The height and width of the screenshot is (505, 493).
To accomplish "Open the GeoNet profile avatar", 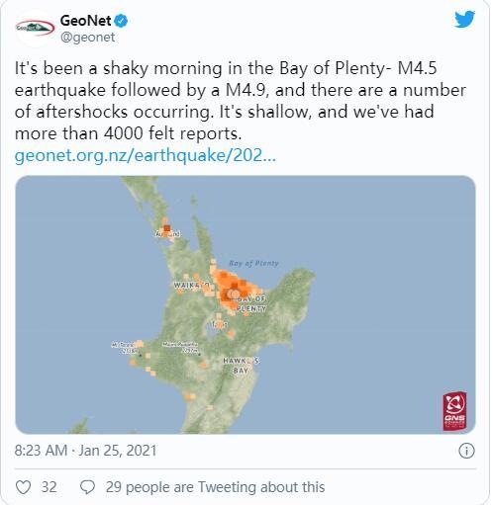I will [36, 28].
